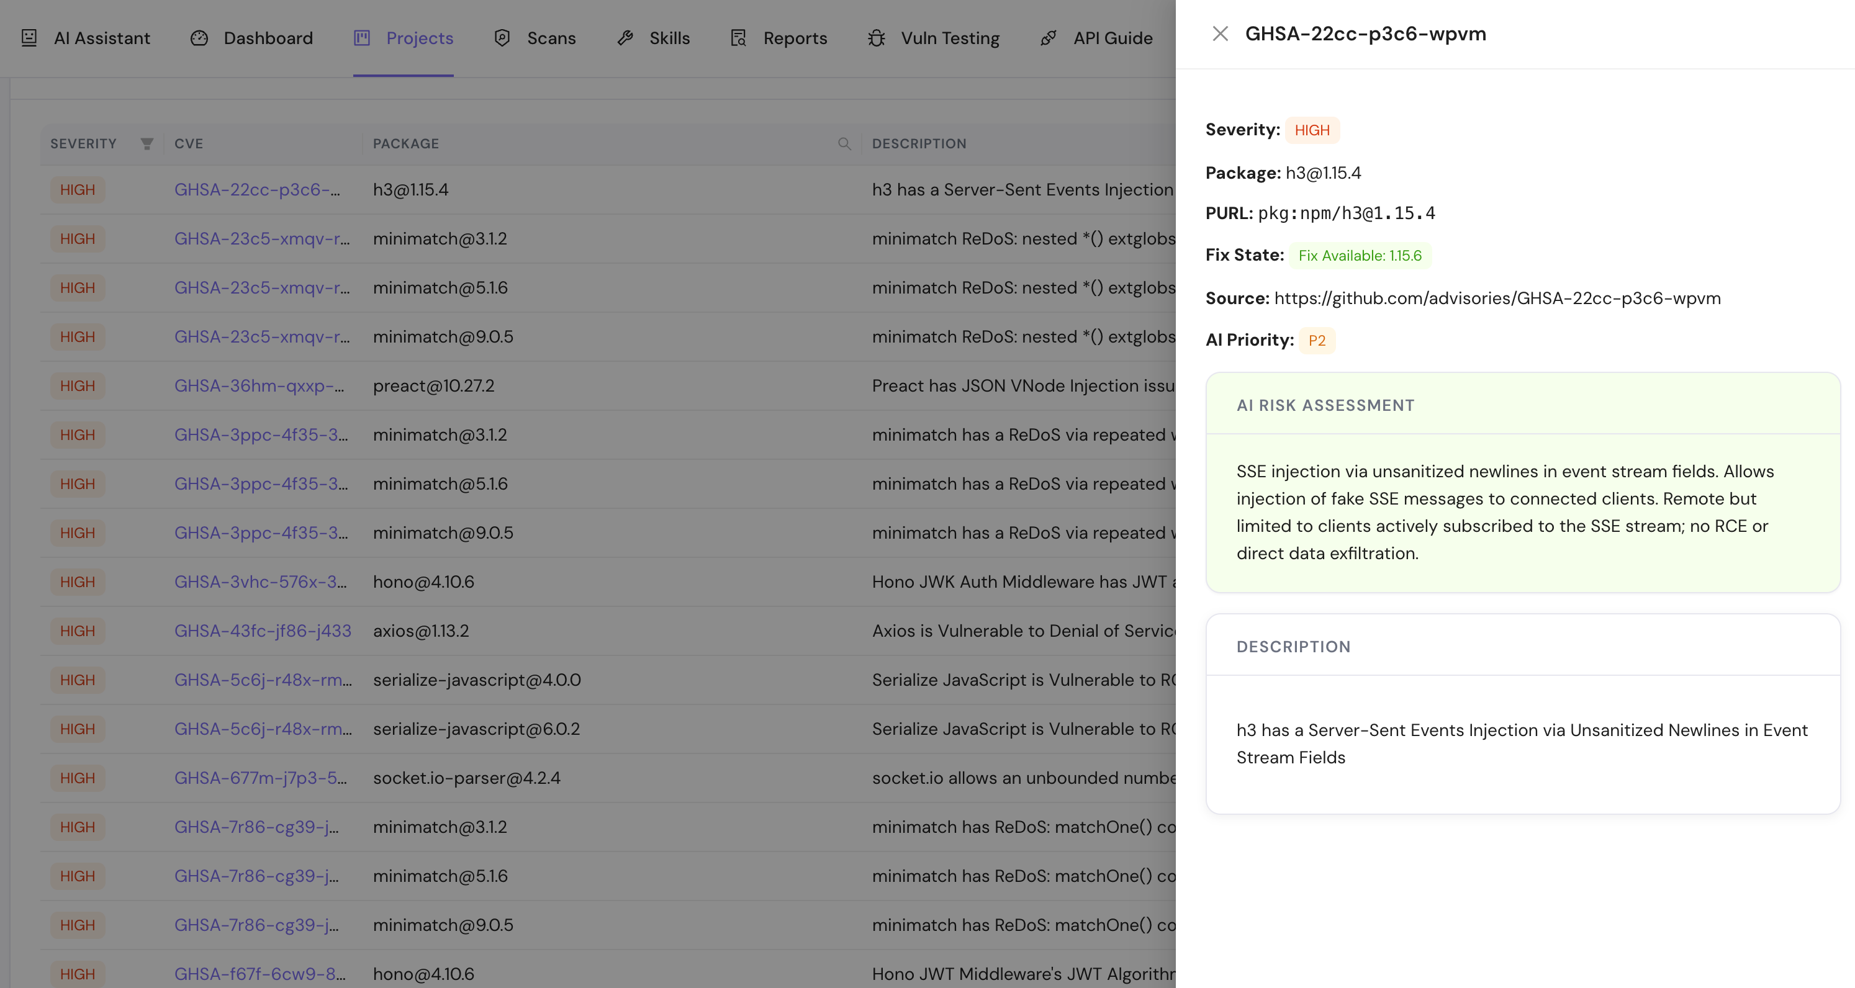The image size is (1855, 988).
Task: Open GHSA-43fc-jf86-j433 link for axios
Action: pyautogui.click(x=263, y=631)
